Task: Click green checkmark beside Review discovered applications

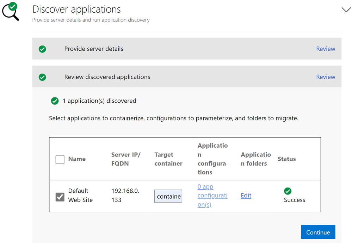Action: click(42, 77)
